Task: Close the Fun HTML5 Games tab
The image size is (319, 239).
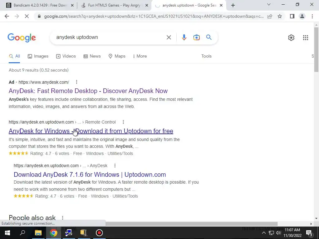Action: tap(147, 5)
